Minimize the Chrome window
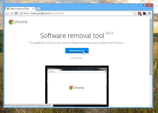This screenshot has height=113, width=158. [x=139, y=6]
